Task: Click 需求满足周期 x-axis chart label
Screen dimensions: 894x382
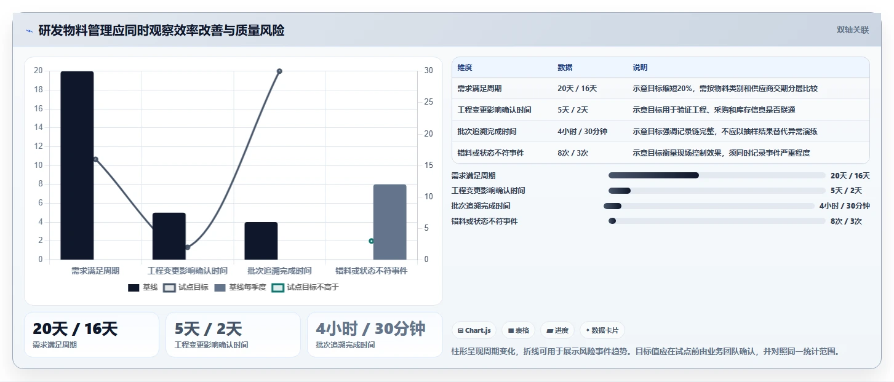Action: [95, 271]
